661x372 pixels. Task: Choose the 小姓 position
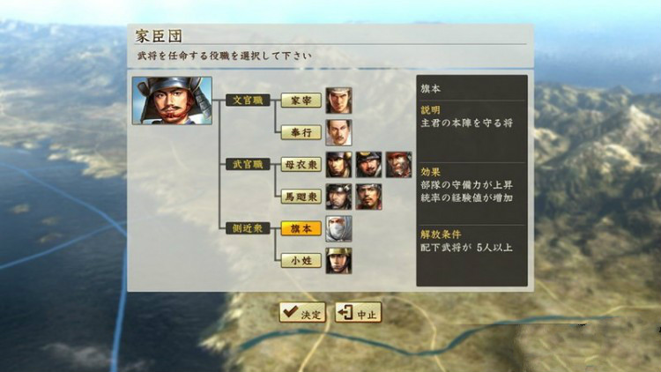pos(301,261)
